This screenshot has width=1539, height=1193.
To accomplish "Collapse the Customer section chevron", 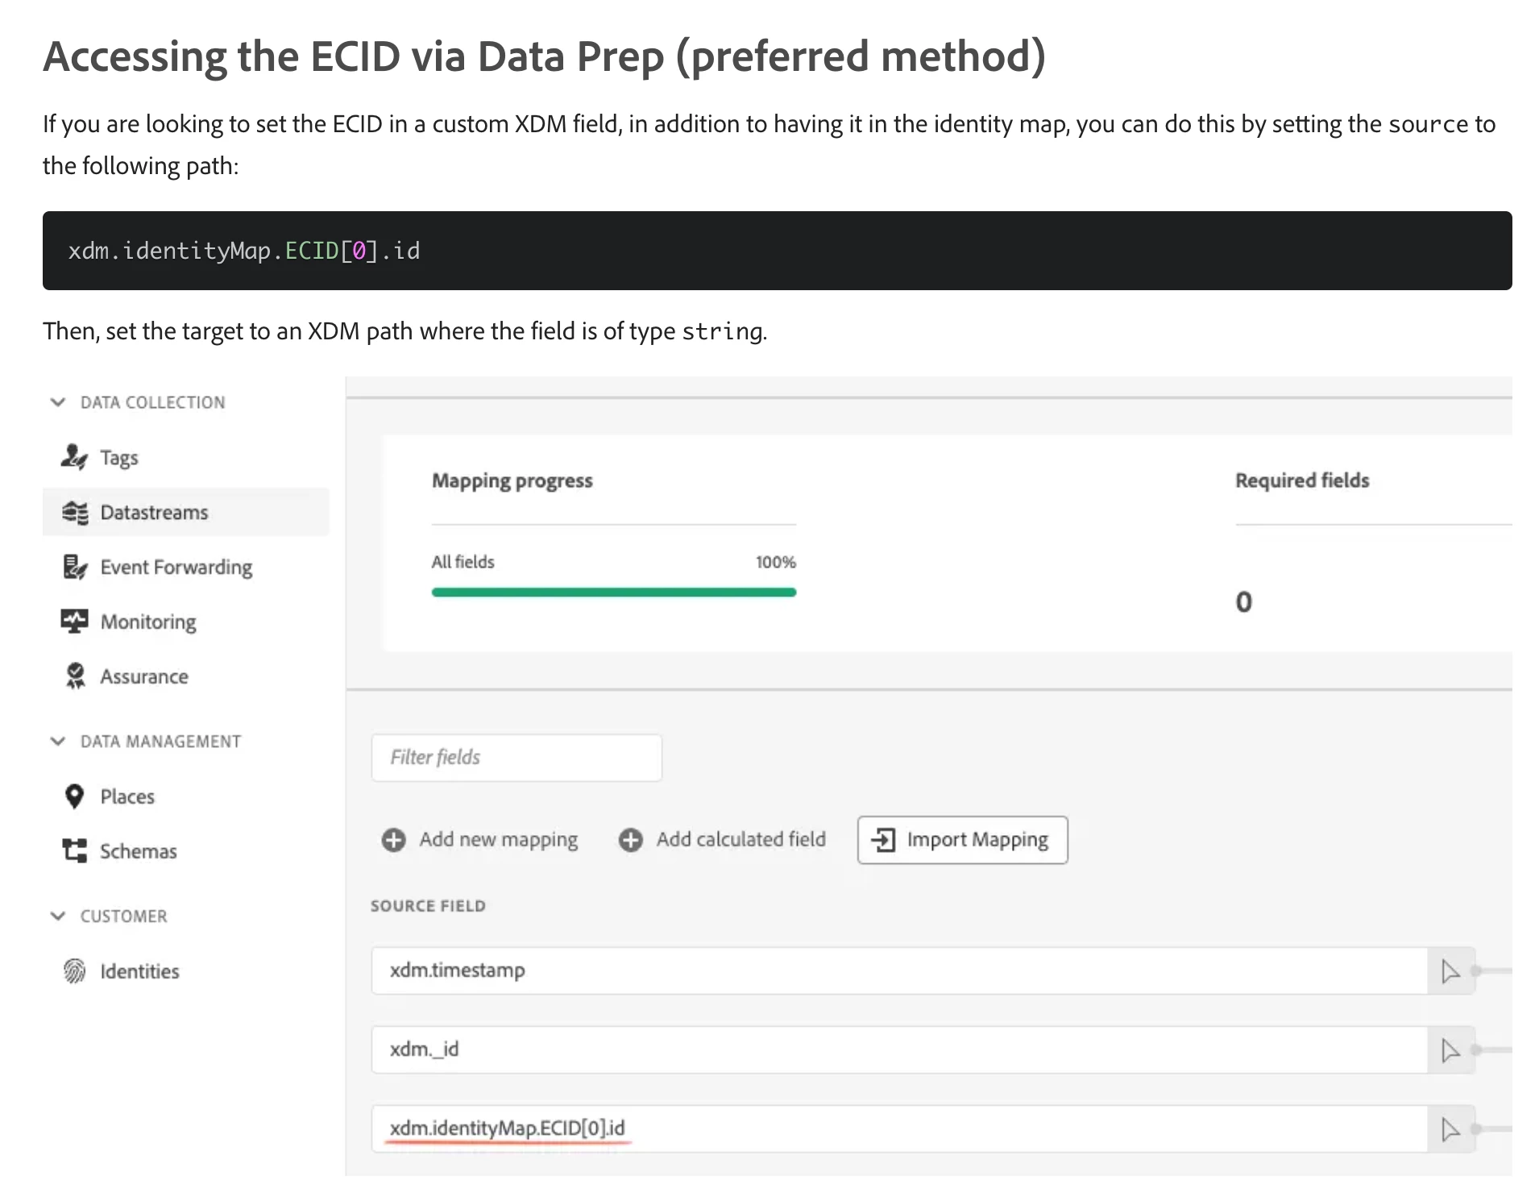I will 58,916.
